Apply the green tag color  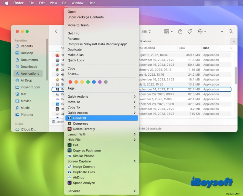[x=88, y=82]
